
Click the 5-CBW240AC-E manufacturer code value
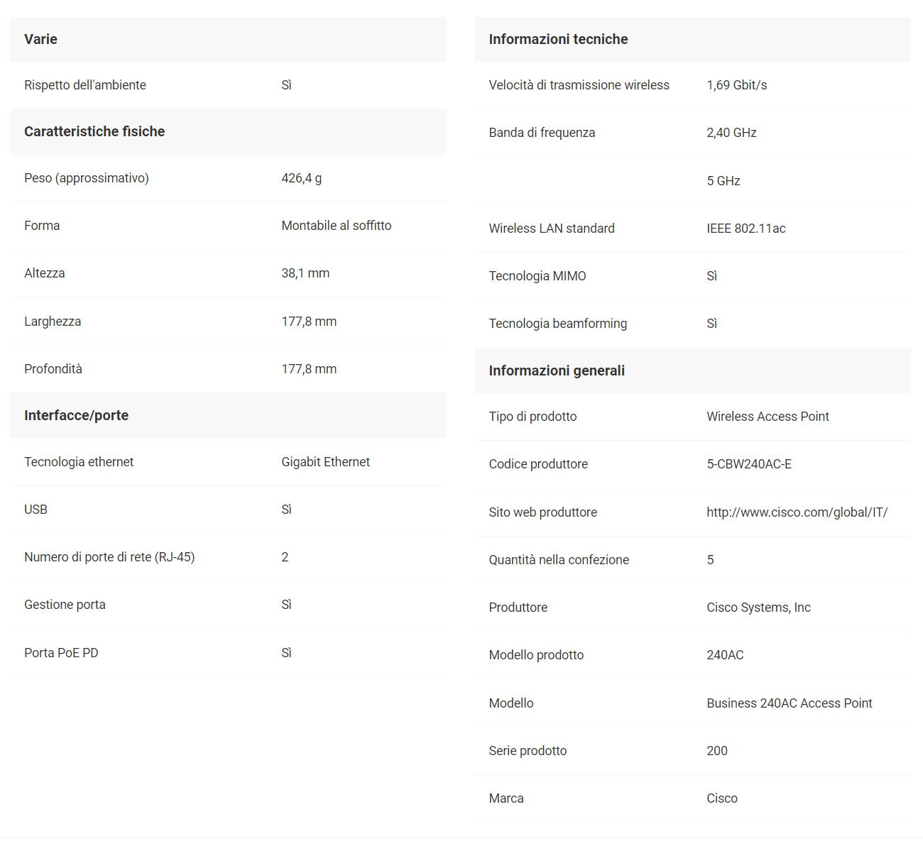pos(748,464)
